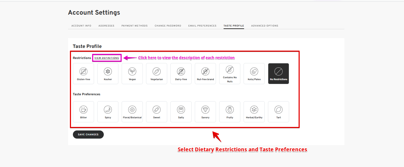Image resolution: width=404 pixels, height=167 pixels.
Task: Click the View Definitions link
Action: coord(106,58)
